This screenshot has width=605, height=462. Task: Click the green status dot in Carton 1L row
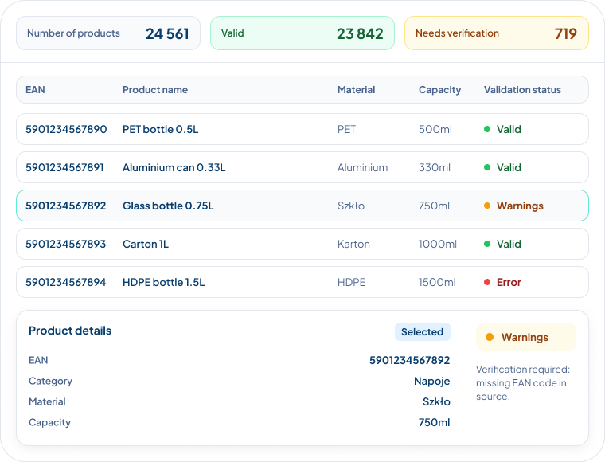click(487, 244)
